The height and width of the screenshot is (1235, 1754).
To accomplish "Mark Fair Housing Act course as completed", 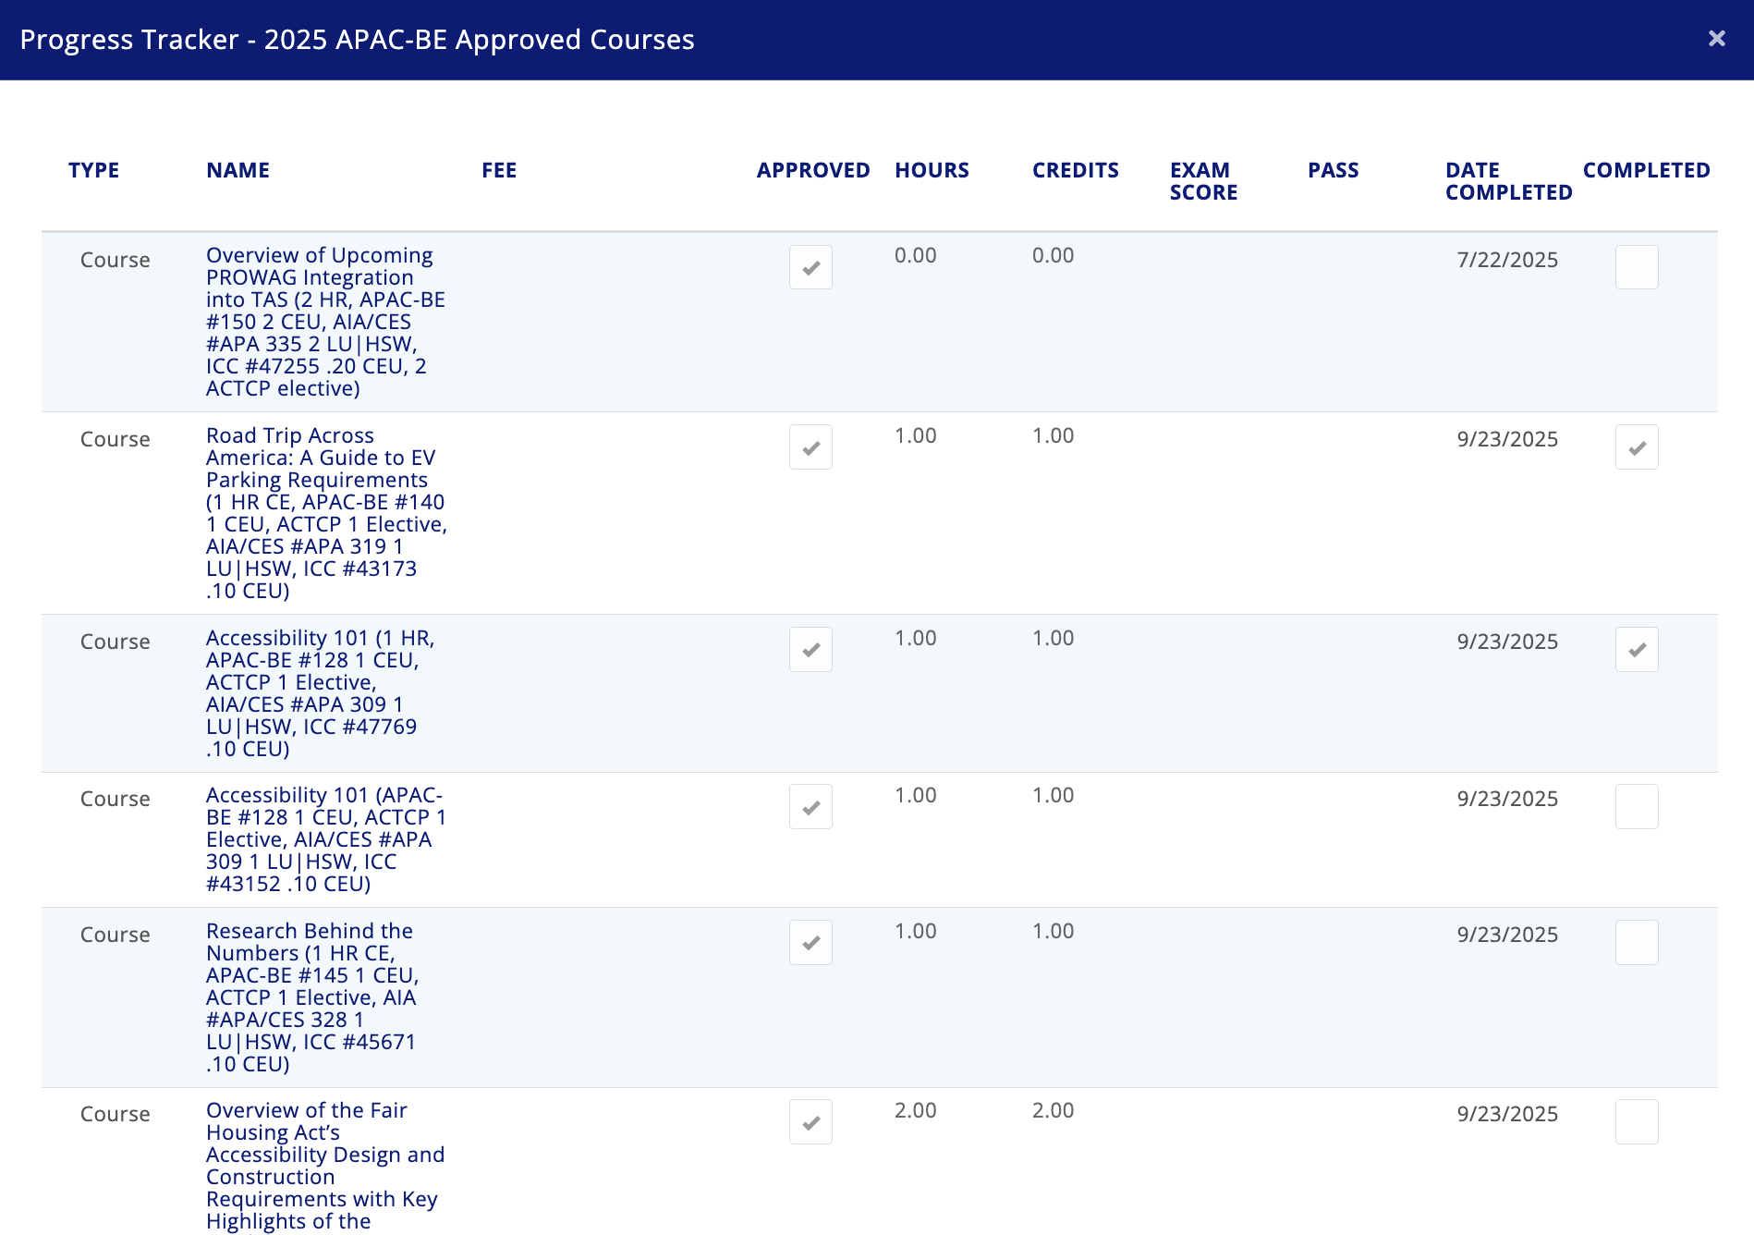I will pyautogui.click(x=1637, y=1121).
